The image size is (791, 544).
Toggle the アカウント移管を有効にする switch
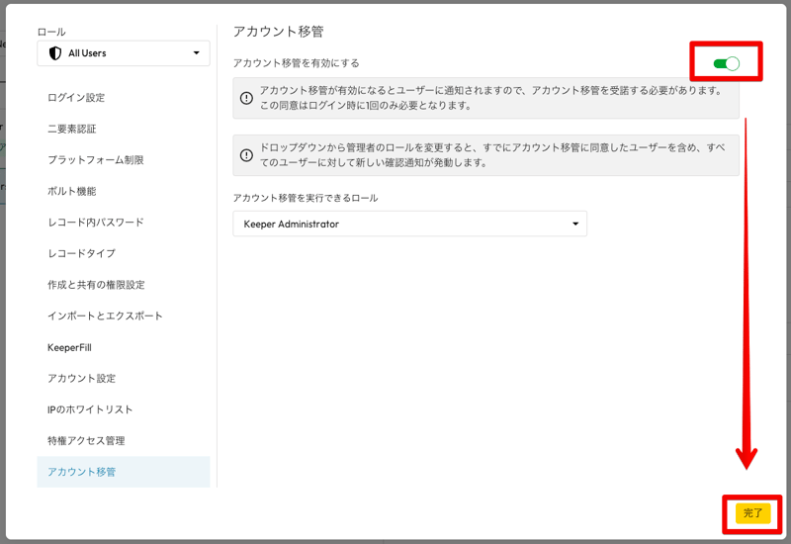pos(726,63)
